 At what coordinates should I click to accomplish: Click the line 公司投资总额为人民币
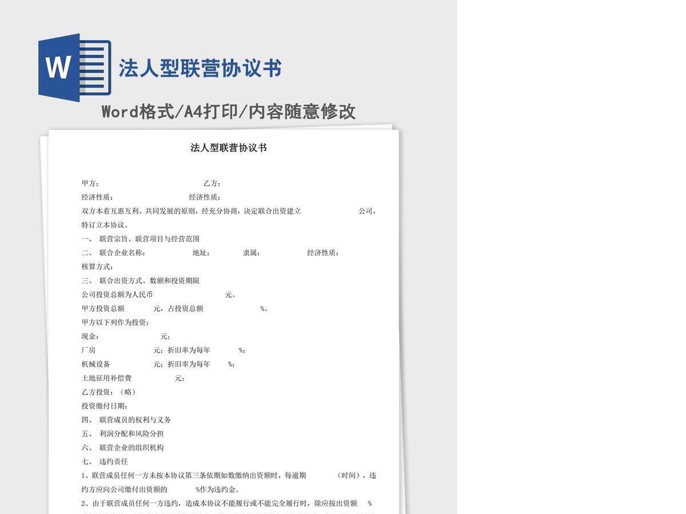tap(159, 295)
